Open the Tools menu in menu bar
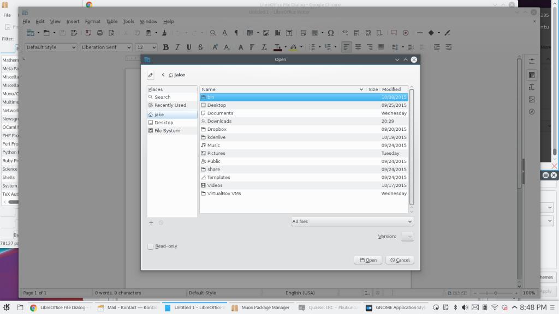This screenshot has height=314, width=559. click(x=128, y=21)
